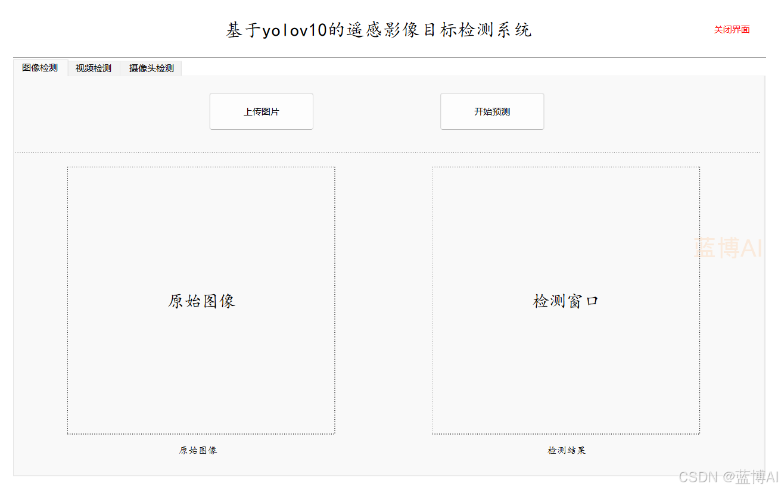
Task: Click the dotted separator below the buttons
Action: coord(390,152)
